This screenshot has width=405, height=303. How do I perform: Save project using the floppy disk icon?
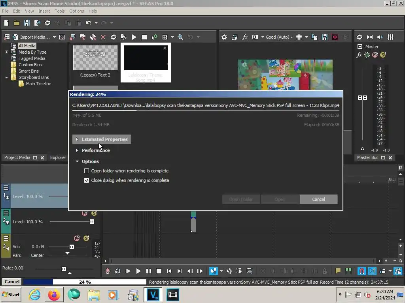27,23
